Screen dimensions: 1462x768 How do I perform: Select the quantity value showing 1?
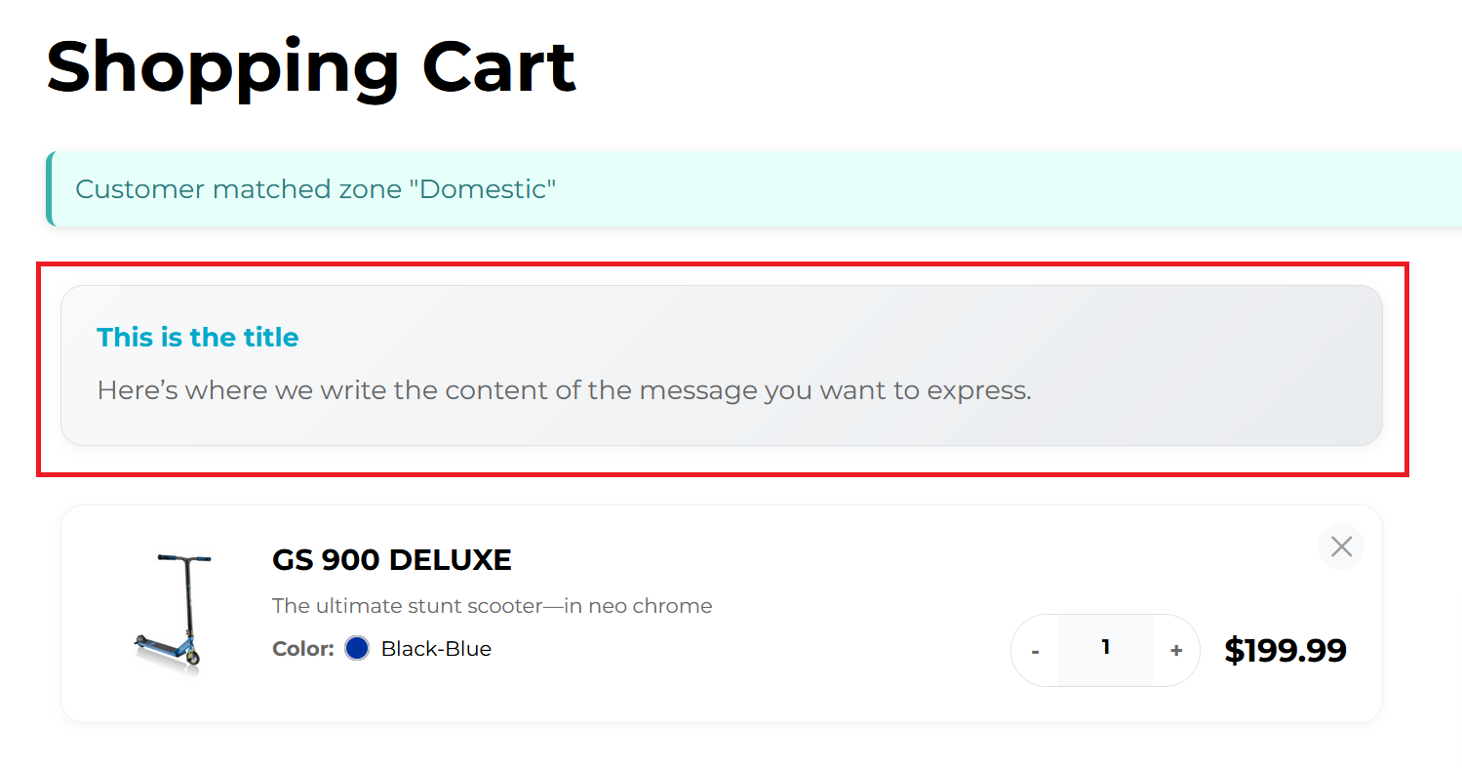1104,649
